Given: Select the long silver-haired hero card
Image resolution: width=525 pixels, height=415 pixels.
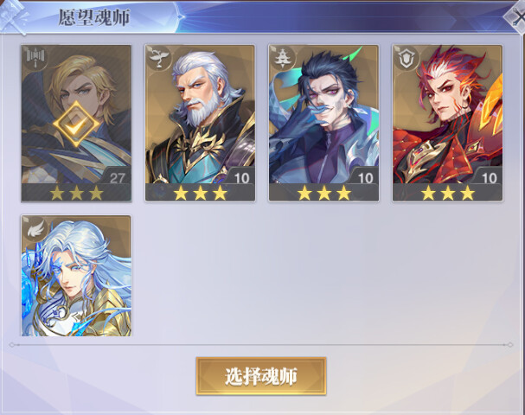Looking at the screenshot, I should click(x=76, y=276).
